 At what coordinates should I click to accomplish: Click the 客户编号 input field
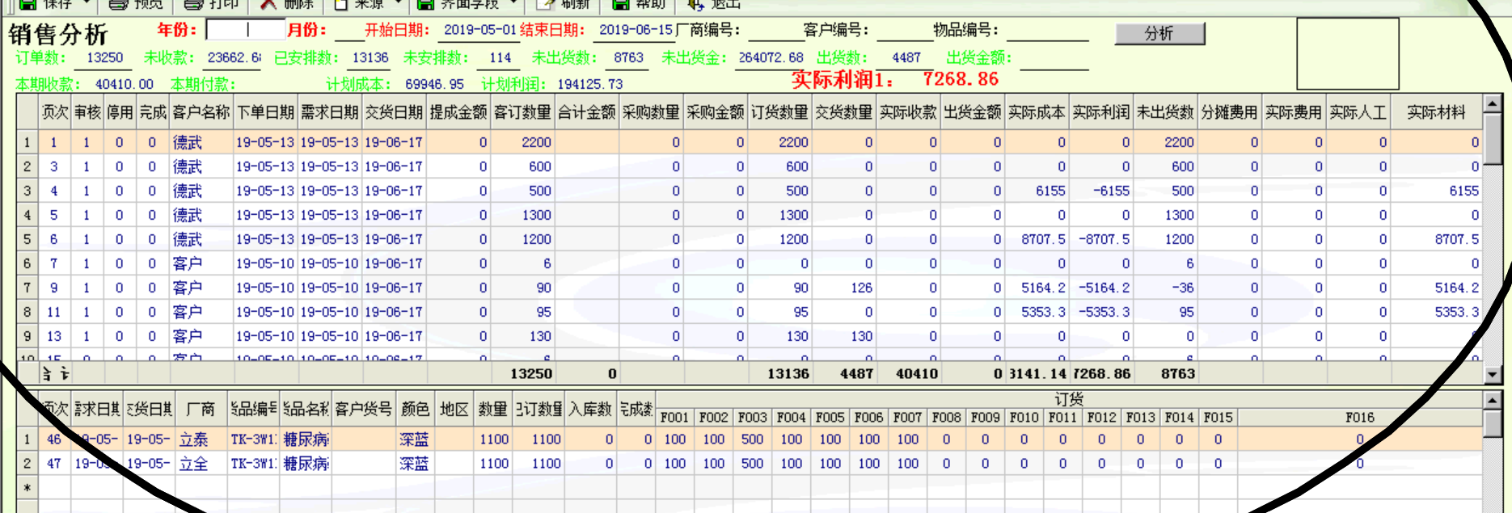(904, 32)
